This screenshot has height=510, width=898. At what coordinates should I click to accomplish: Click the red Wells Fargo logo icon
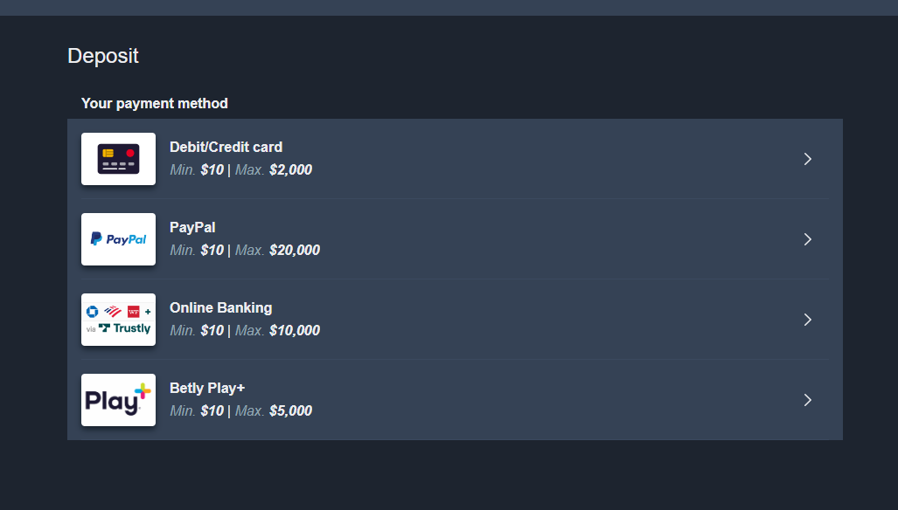coord(134,312)
